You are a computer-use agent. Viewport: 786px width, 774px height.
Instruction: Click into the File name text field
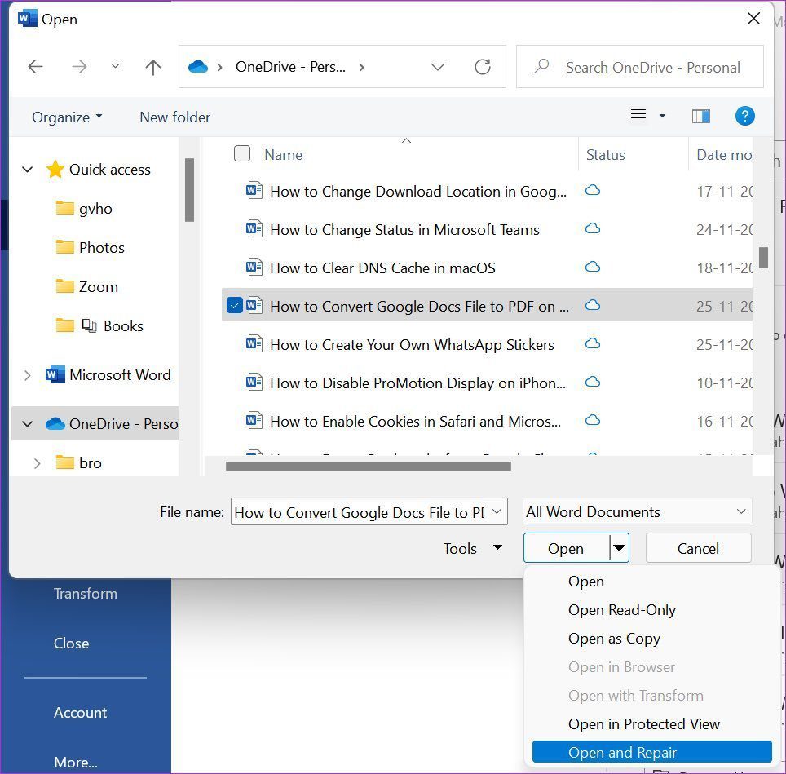pos(359,512)
